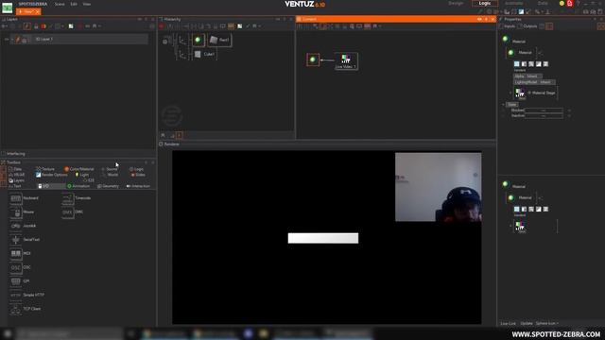The width and height of the screenshot is (605, 340).
Task: Filter Toolbox by Render Options category
Action: [52, 175]
